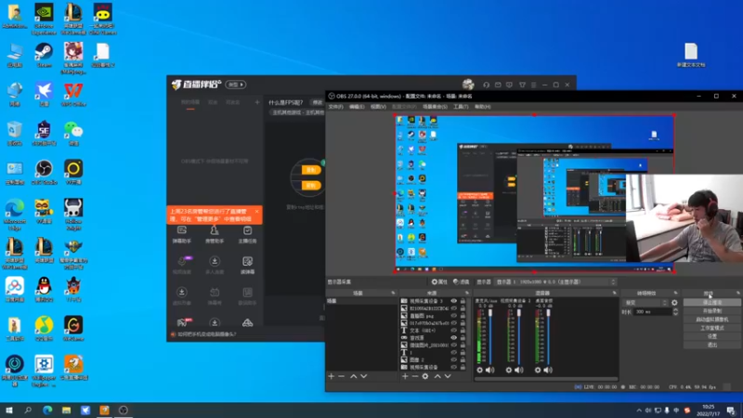Toggle lock on 视频采集设备 3 source
743x418 pixels.
[463, 301]
